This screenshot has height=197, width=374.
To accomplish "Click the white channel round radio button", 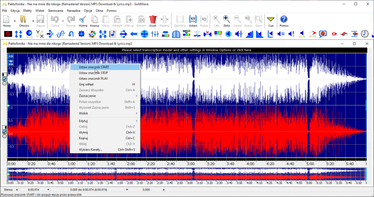I will (x=4, y=84).
